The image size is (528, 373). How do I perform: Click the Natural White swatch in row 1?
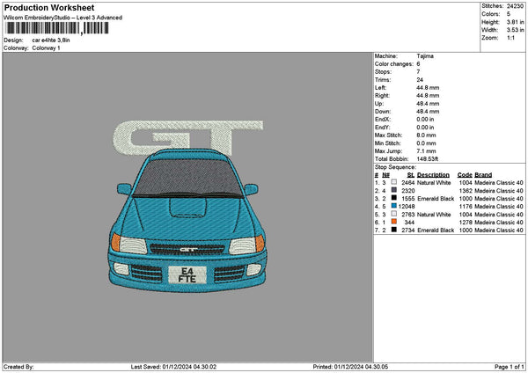[393, 182]
